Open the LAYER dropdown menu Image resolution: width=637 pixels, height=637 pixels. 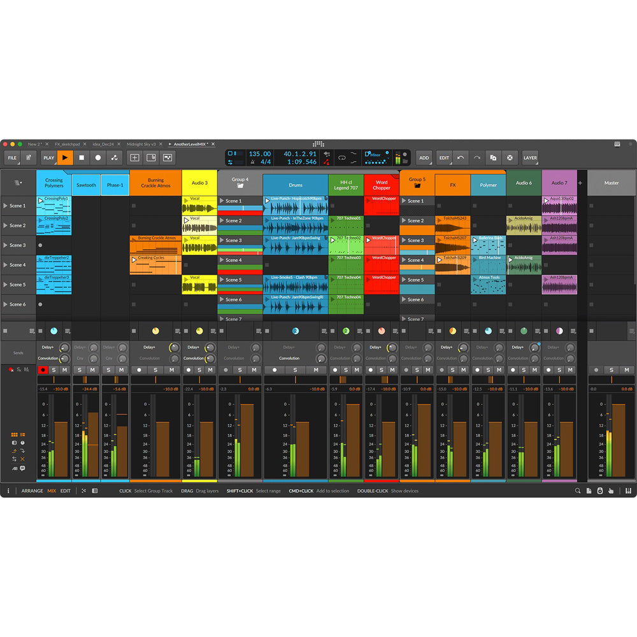[x=530, y=157]
